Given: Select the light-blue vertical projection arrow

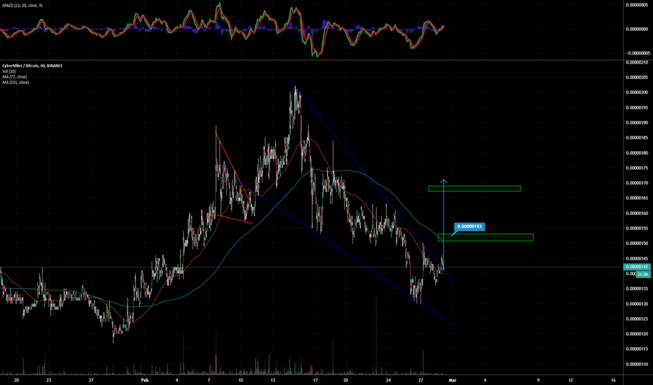Looking at the screenshot, I should 444,223.
